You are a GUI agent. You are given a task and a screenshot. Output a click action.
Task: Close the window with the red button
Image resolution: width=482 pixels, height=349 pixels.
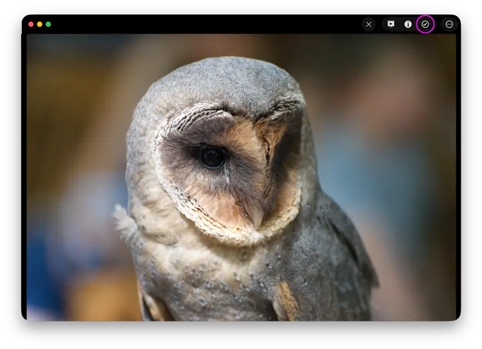(31, 24)
